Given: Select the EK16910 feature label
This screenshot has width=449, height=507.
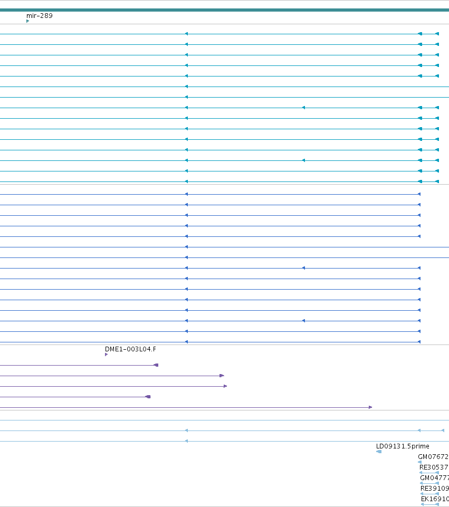Looking at the screenshot, I should 435,499.
